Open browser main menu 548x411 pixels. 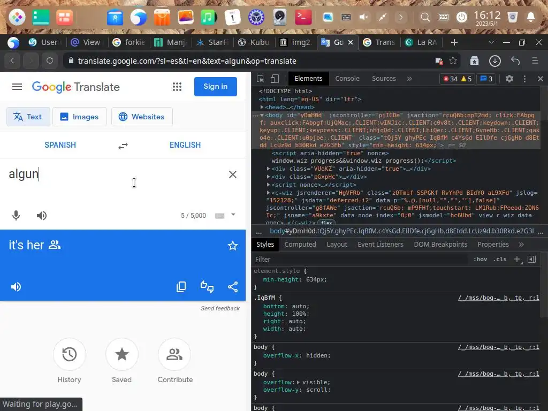click(535, 61)
